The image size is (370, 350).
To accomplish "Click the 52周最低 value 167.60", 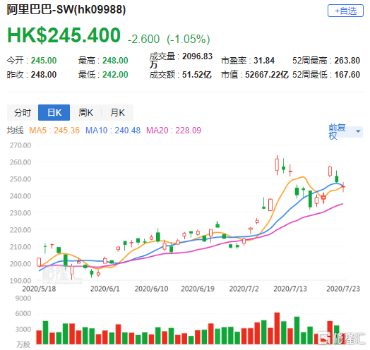I will tap(347, 75).
